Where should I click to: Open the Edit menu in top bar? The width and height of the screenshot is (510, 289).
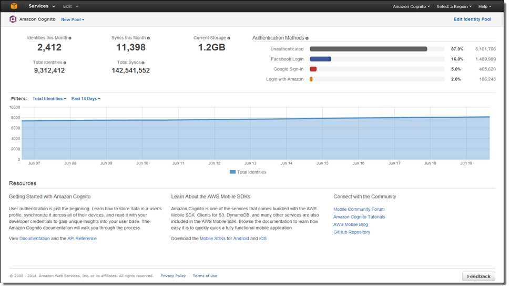tap(70, 6)
